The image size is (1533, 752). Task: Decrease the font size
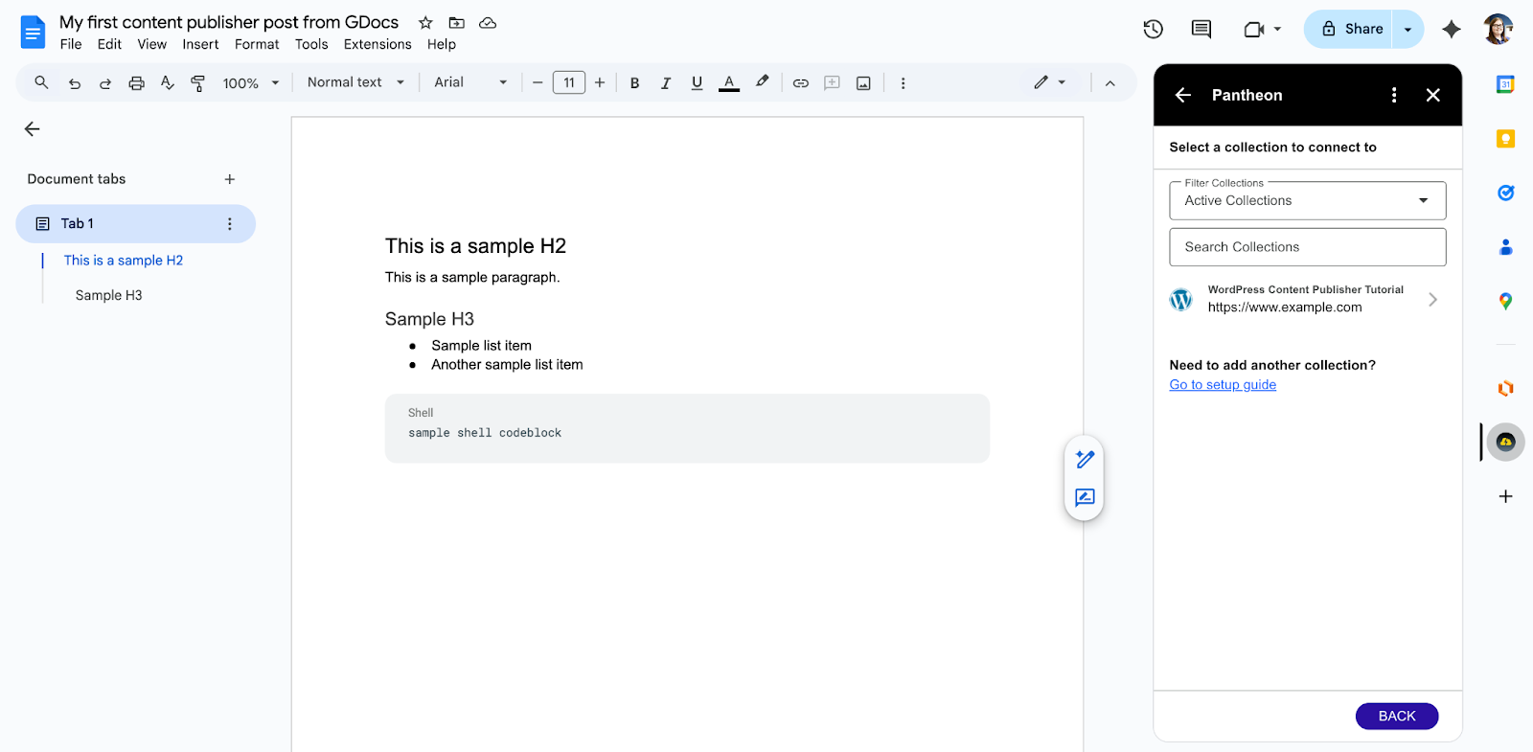tap(538, 83)
